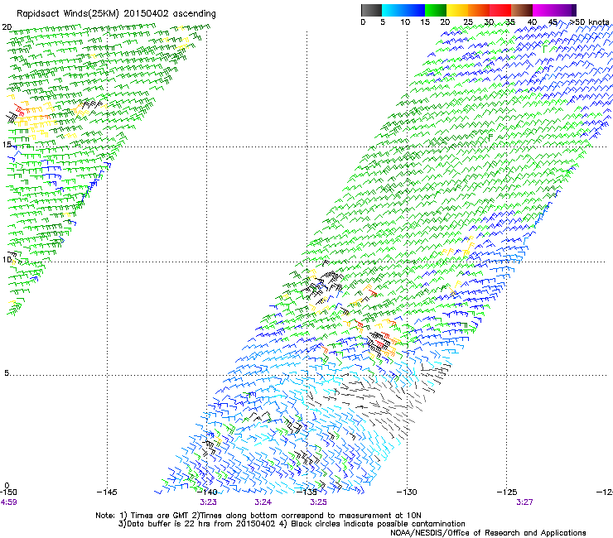
Task: Click the longitude label '-130'
Action: [x=407, y=492]
